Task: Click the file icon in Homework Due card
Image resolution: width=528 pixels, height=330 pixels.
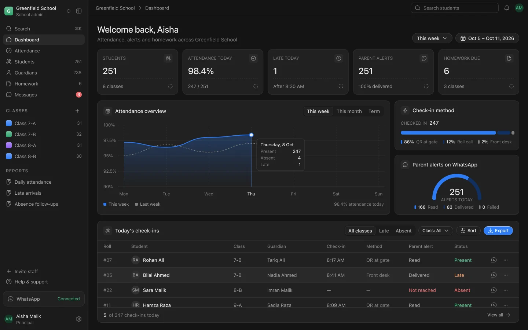Action: [509, 58]
